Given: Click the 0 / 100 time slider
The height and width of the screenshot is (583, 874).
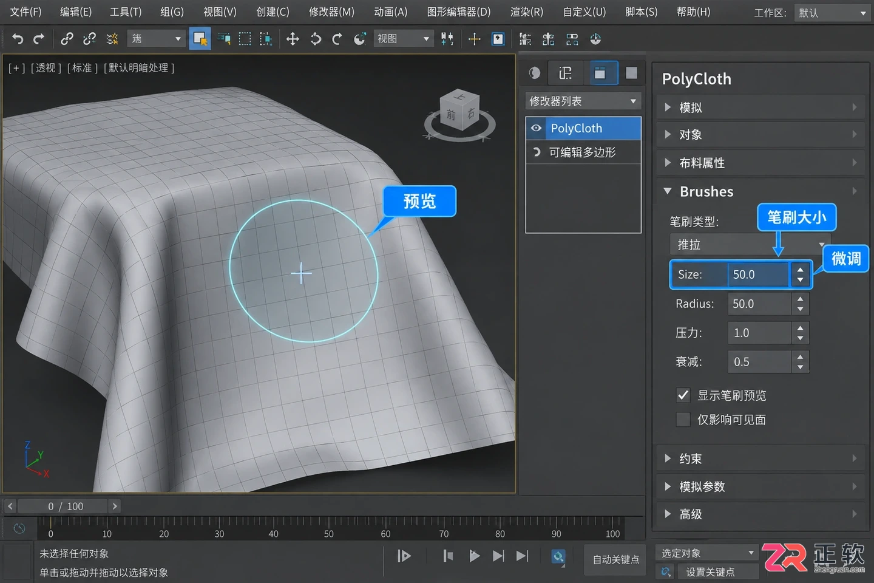Looking at the screenshot, I should 63,506.
